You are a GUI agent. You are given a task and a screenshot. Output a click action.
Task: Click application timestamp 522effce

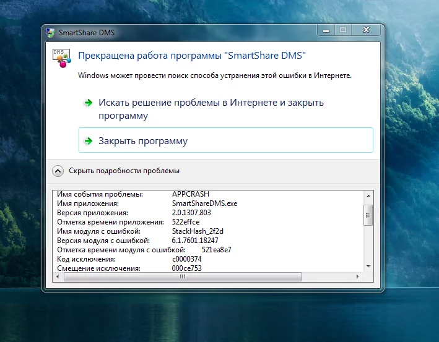(186, 222)
